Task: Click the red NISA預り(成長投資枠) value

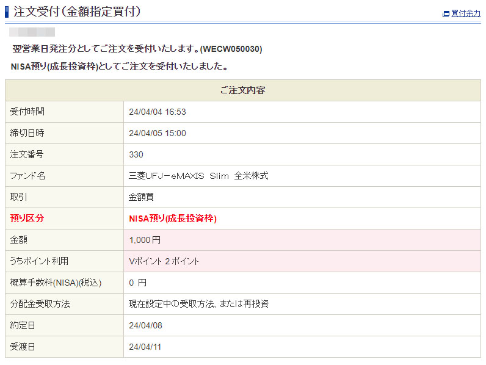Action: click(x=173, y=219)
